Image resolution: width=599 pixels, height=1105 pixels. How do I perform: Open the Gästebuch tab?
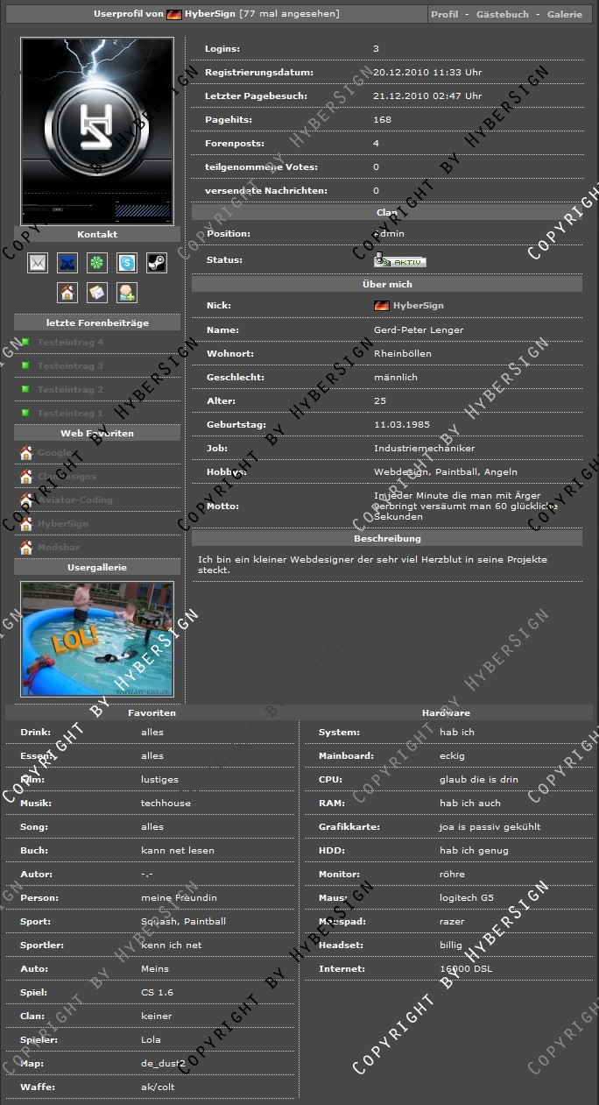[503, 15]
